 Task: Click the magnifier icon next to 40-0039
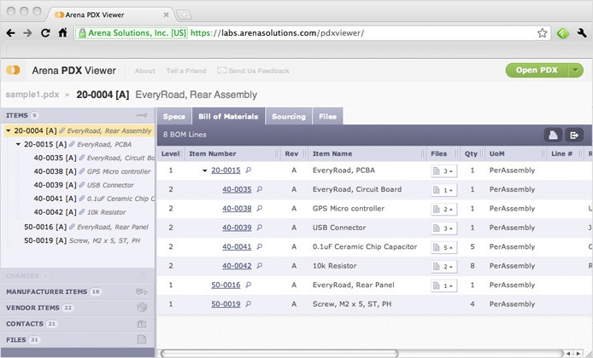coord(259,228)
